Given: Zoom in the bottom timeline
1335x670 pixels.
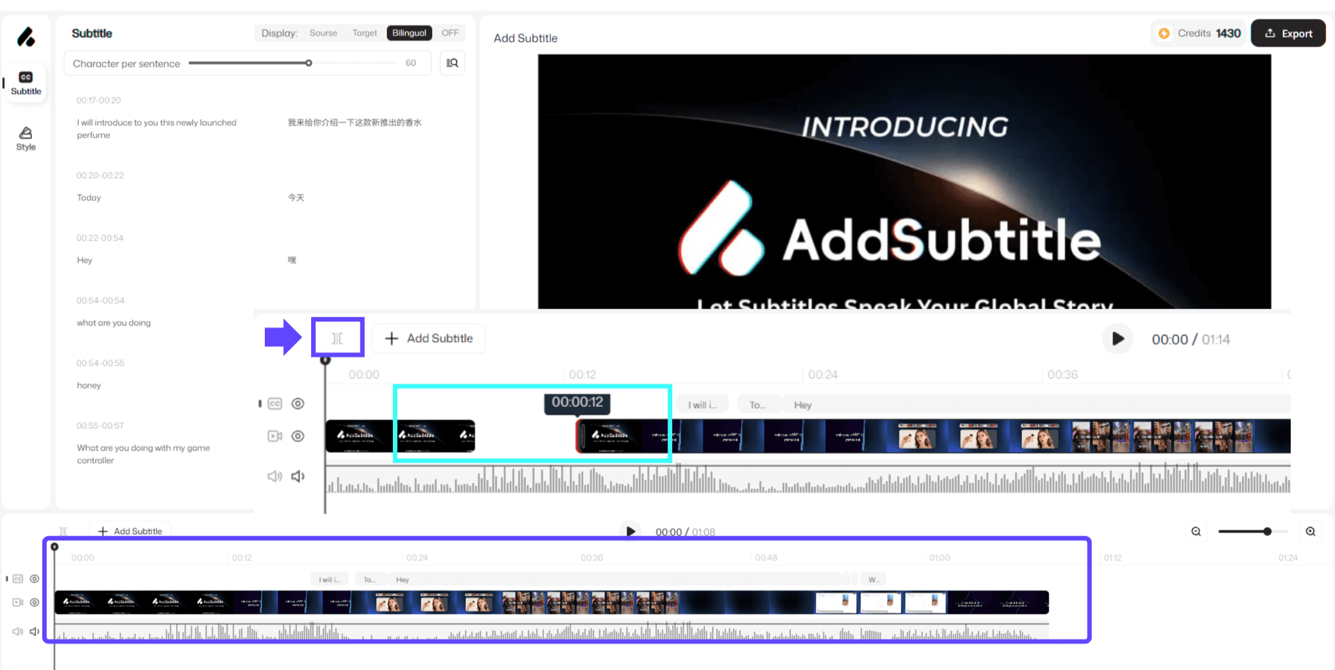Looking at the screenshot, I should pos(1311,532).
